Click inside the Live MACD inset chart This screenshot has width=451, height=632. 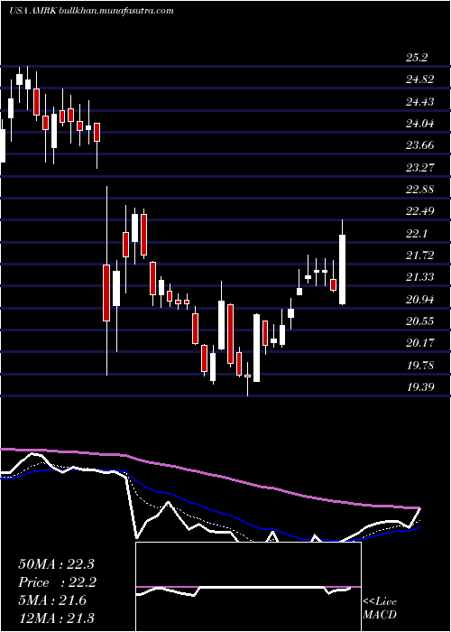click(248, 587)
